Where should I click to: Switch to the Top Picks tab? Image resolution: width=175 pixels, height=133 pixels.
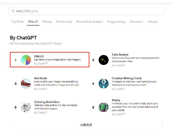[x=18, y=22]
